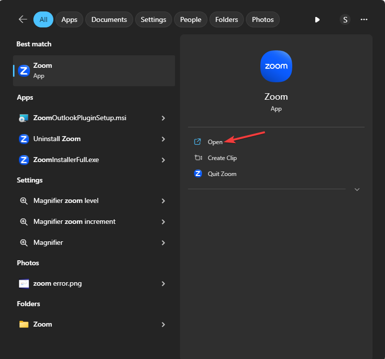Select the All filter tab
385x359 pixels.
pyautogui.click(x=43, y=19)
